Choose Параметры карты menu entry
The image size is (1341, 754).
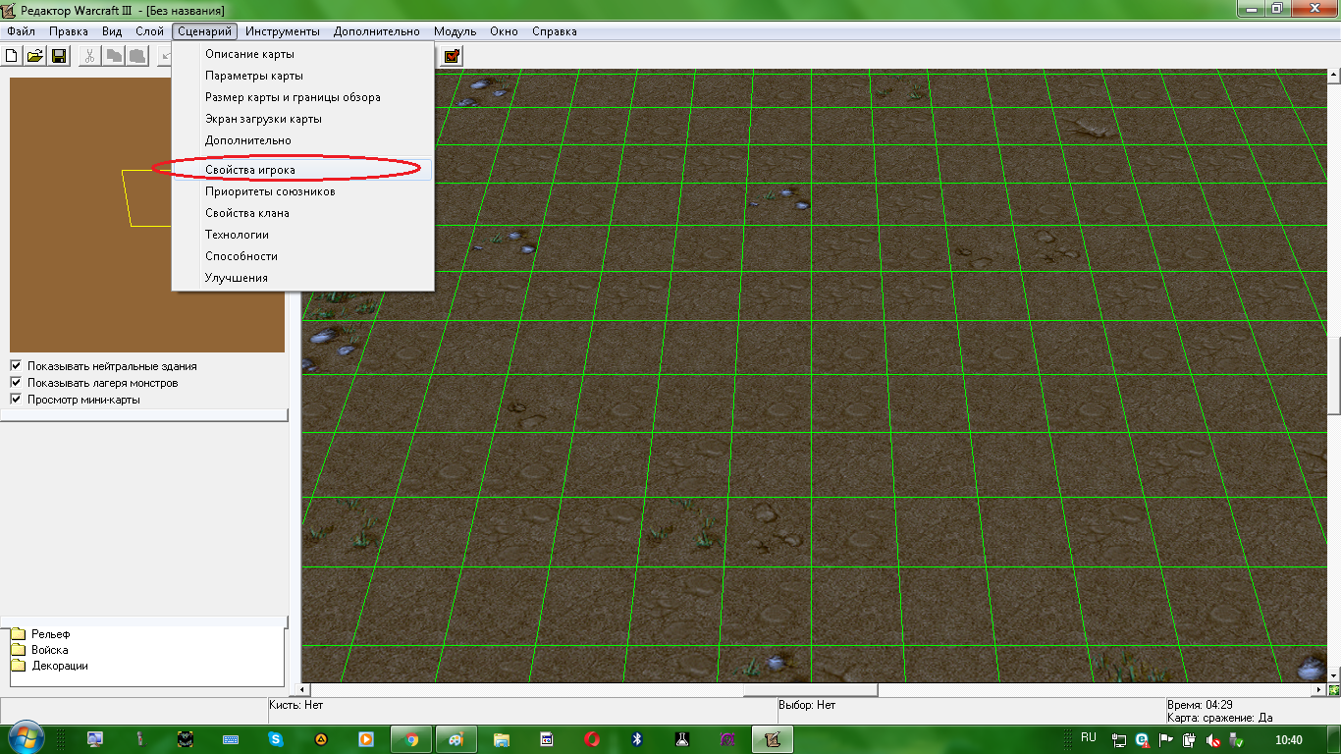(x=302, y=76)
